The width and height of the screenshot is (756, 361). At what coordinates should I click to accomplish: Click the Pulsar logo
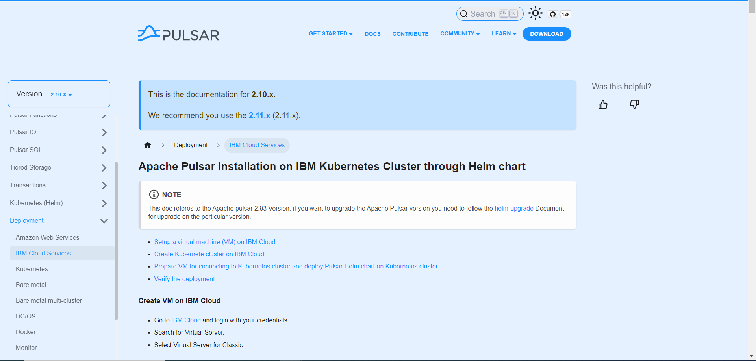[178, 34]
